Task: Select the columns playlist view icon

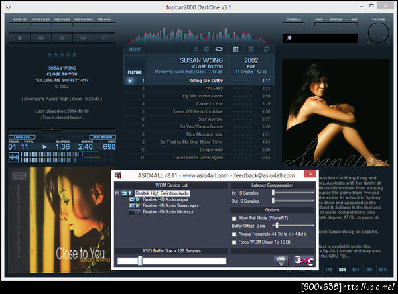Action: coord(235,49)
